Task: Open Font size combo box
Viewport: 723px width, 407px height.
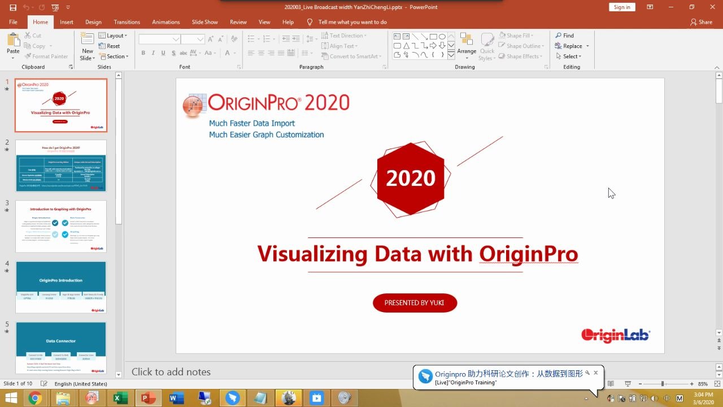Action: coord(193,39)
